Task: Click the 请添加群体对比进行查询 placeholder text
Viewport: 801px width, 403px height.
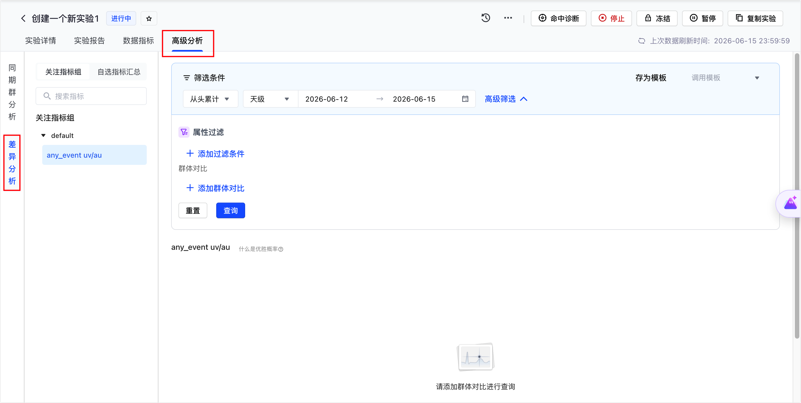Action: [475, 387]
